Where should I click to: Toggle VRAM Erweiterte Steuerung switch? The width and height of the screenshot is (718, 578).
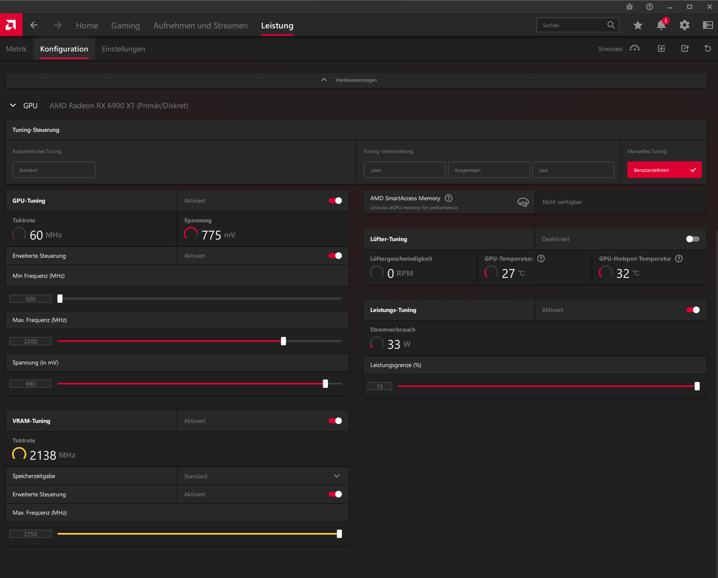335,494
